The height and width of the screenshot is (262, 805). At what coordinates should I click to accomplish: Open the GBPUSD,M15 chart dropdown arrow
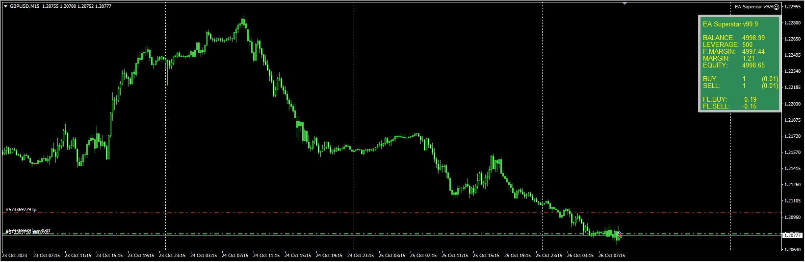[5, 6]
